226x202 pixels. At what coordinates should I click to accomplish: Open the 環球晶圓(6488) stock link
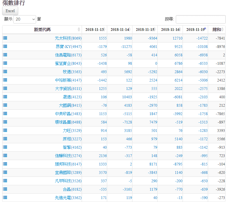coord(68,122)
